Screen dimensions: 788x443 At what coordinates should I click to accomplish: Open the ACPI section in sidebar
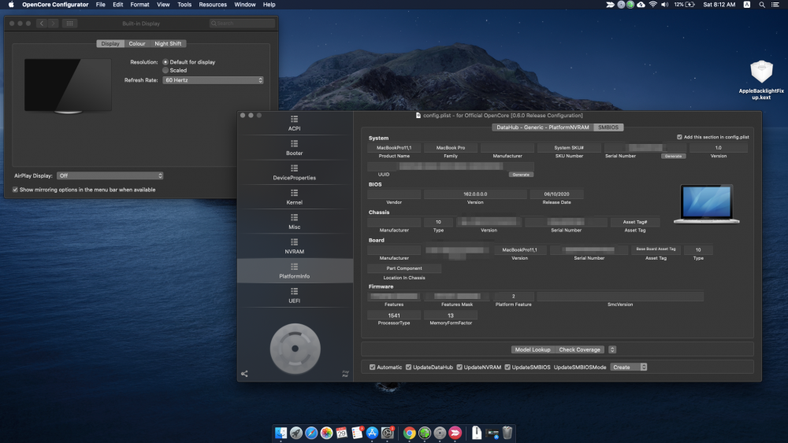pyautogui.click(x=295, y=123)
